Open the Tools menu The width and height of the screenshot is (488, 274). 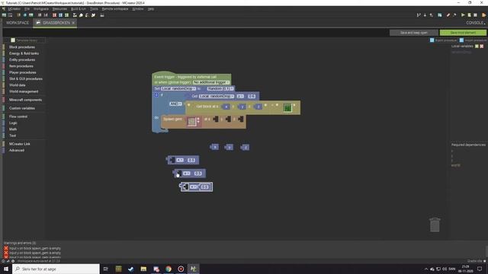(x=94, y=9)
